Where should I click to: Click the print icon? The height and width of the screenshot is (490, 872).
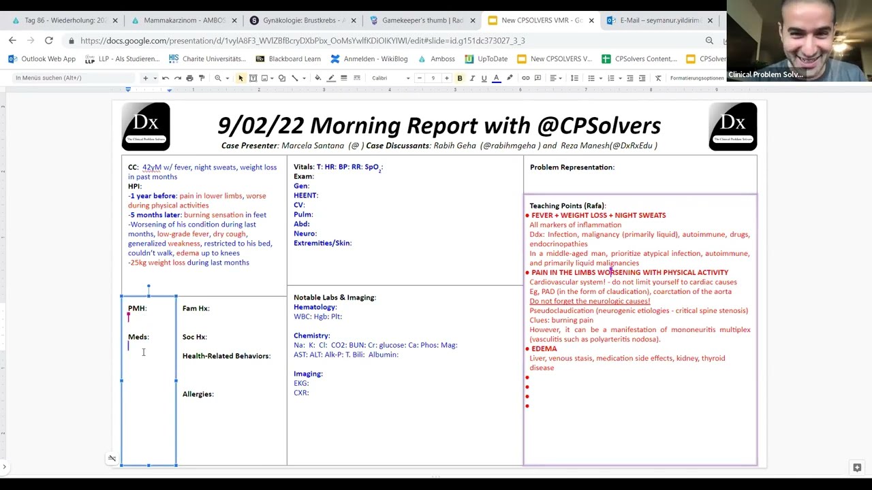tap(190, 78)
